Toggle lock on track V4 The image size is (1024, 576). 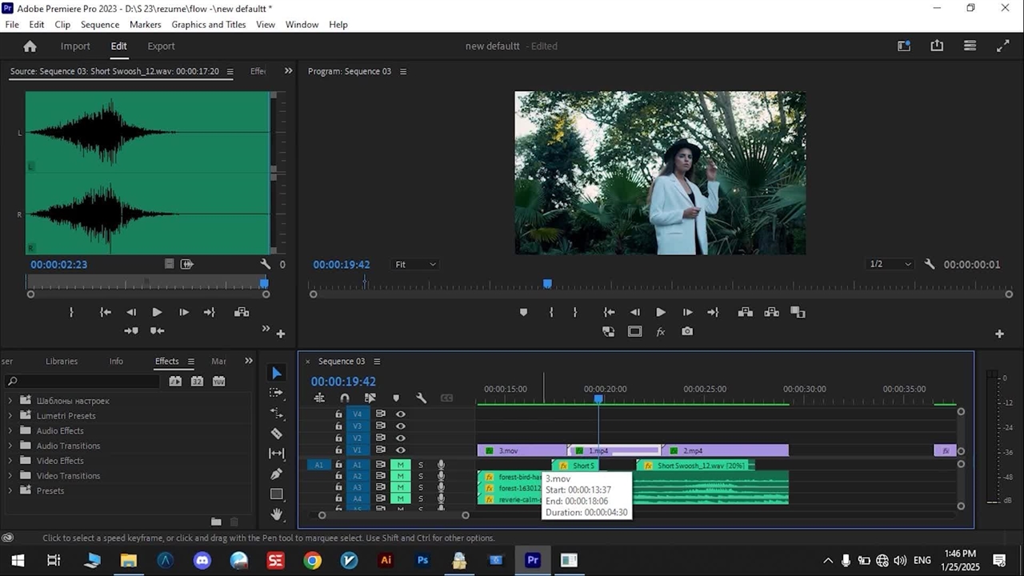pyautogui.click(x=338, y=414)
